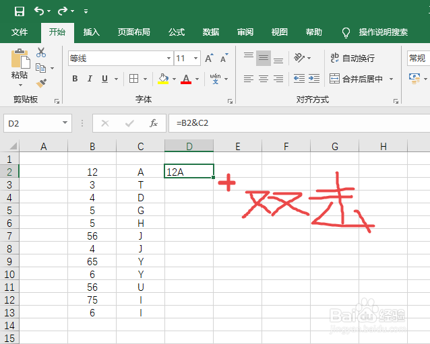Open the undo history dropdown arrow
430x344 pixels.
coord(49,11)
